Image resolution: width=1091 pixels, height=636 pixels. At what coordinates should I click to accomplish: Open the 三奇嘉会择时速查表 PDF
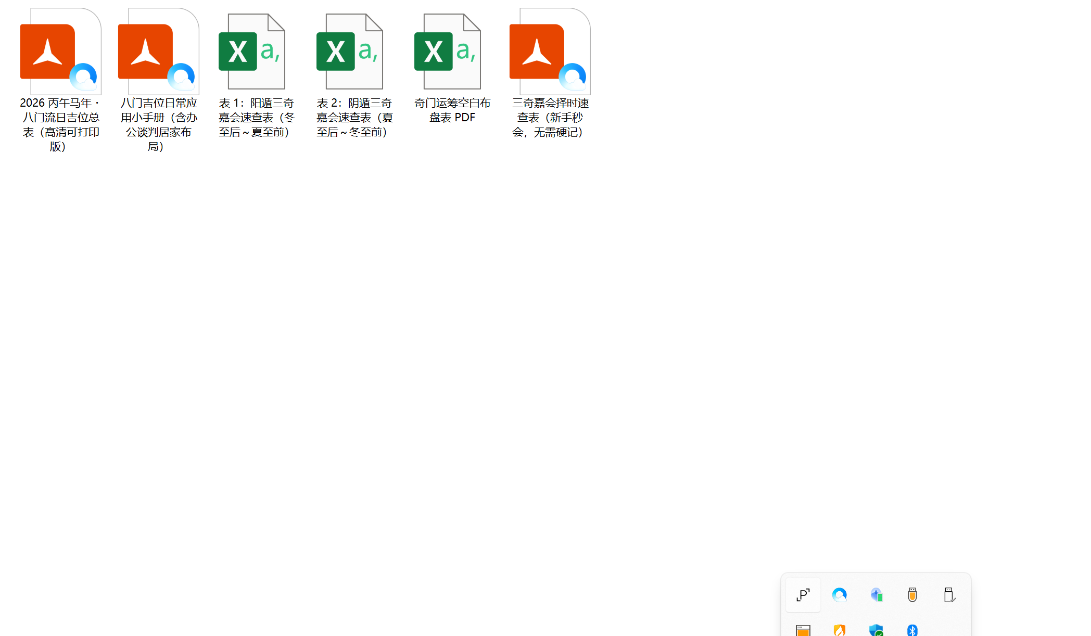click(550, 50)
